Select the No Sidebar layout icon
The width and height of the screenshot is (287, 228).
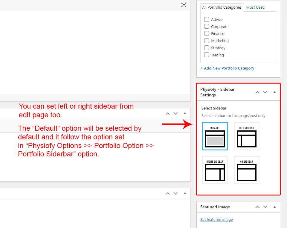point(246,170)
